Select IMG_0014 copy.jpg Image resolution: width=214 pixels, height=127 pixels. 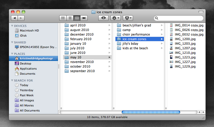[187, 25]
